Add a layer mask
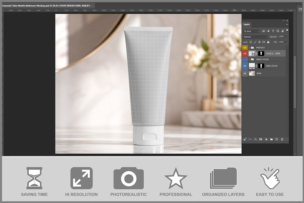The width and height of the screenshot is (304, 203). click(x=261, y=139)
